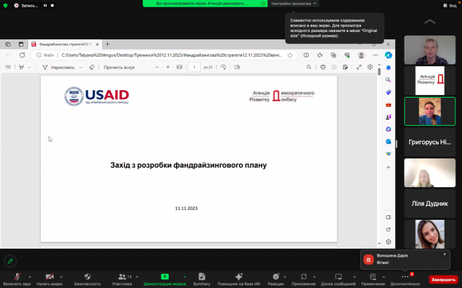Screen dimensions: 462x288
Task: Expand highlight tool options arrow
Action: (29, 67)
